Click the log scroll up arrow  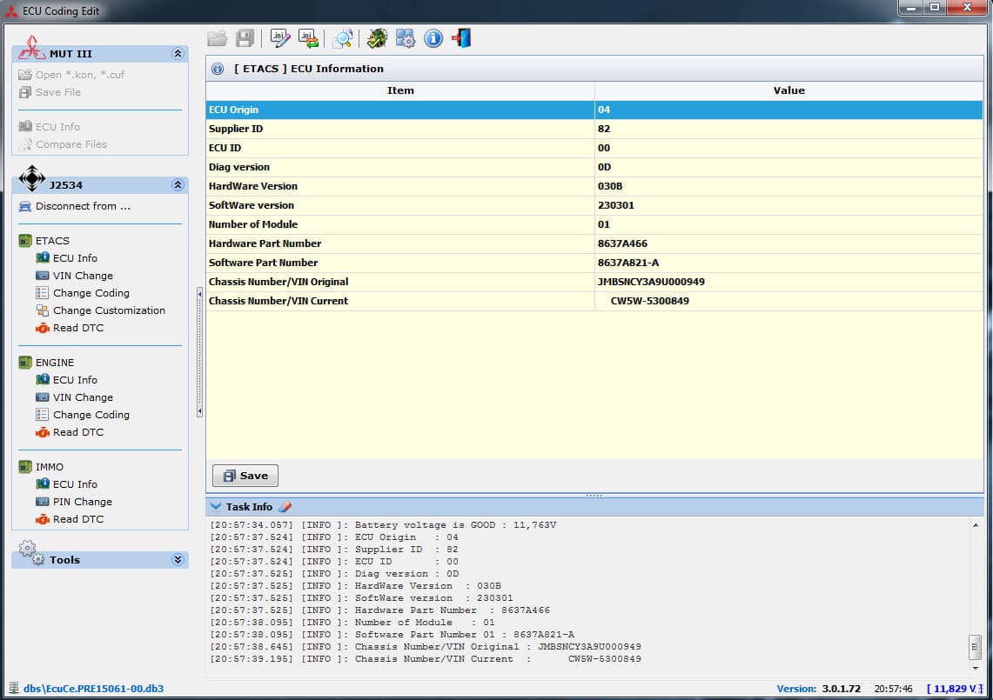[976, 525]
